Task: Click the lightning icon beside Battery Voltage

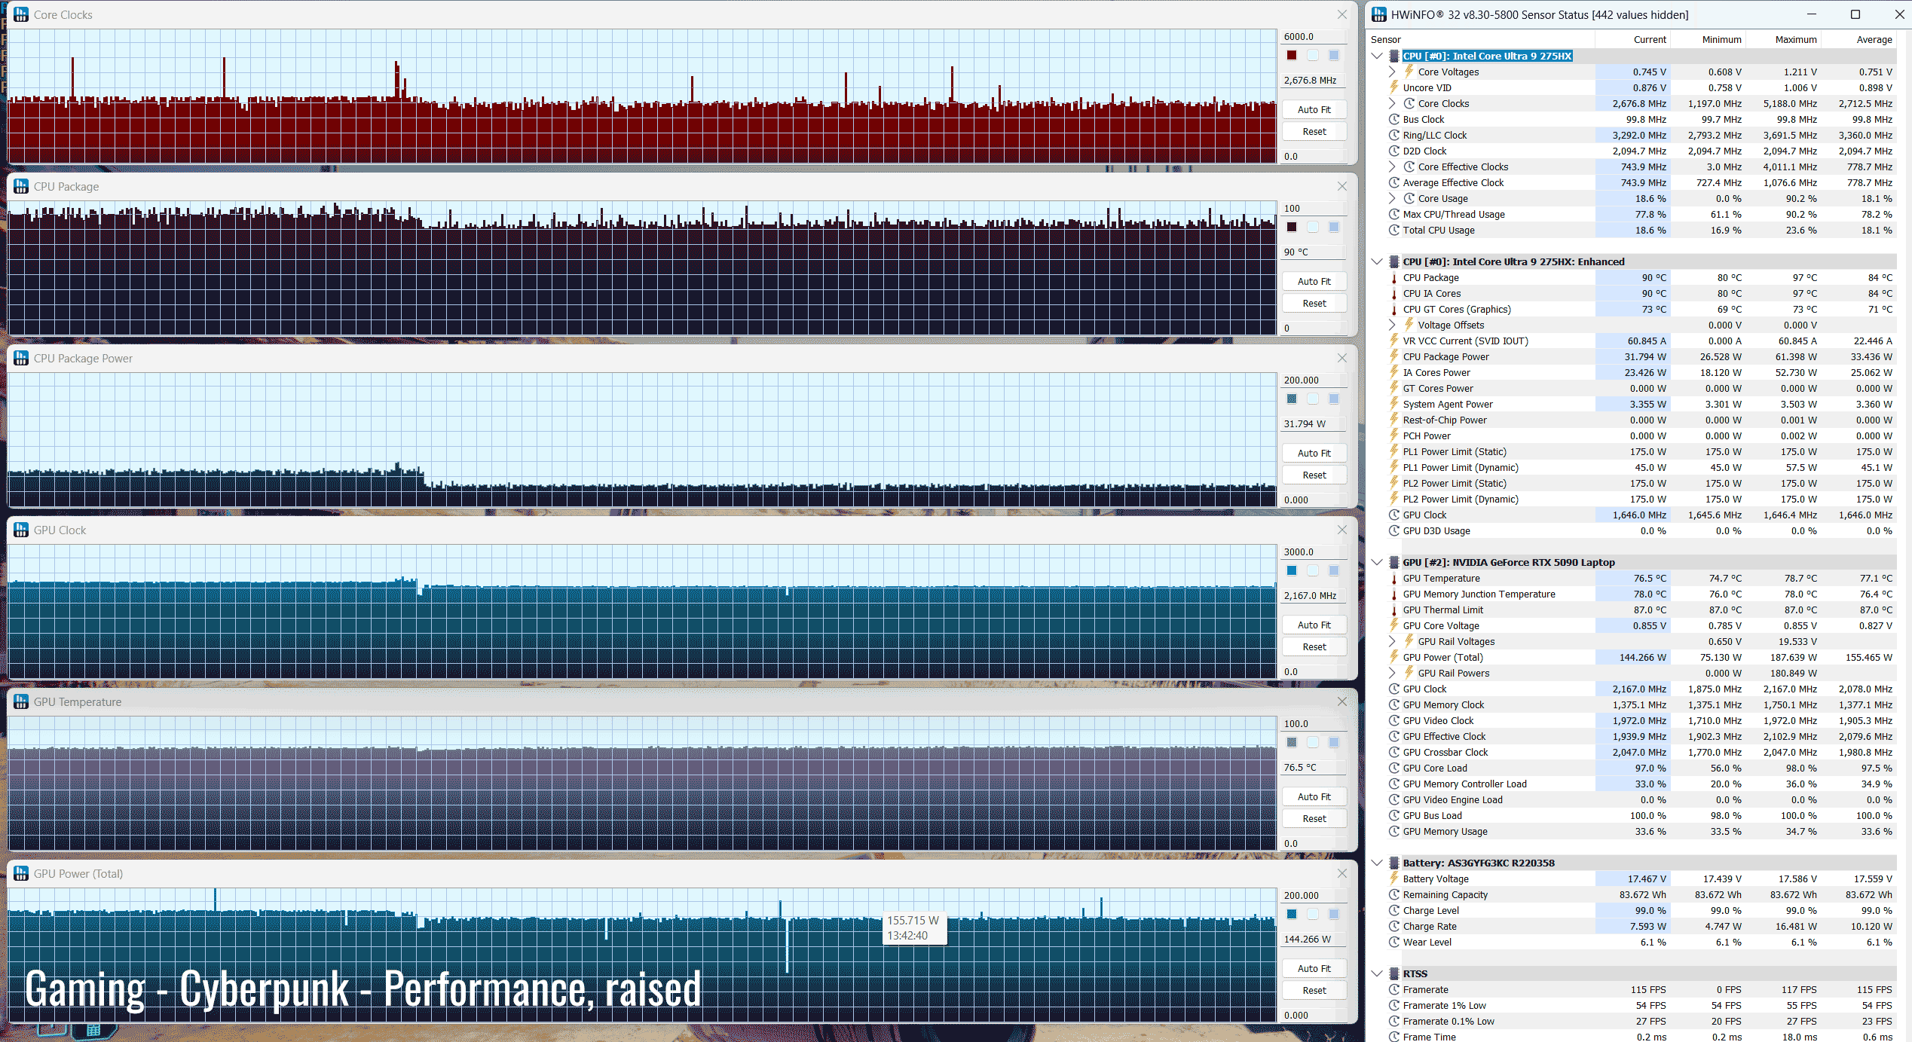Action: [x=1394, y=879]
